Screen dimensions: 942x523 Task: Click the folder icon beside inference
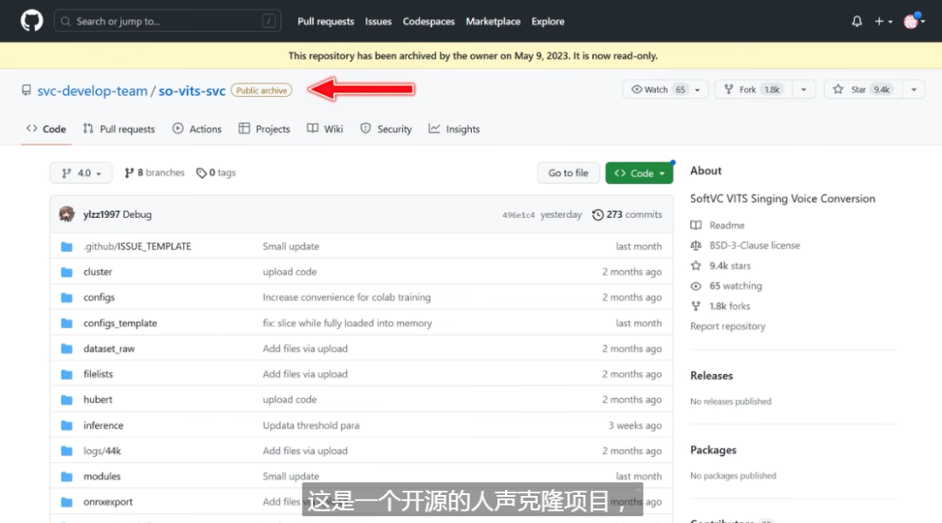coord(66,425)
